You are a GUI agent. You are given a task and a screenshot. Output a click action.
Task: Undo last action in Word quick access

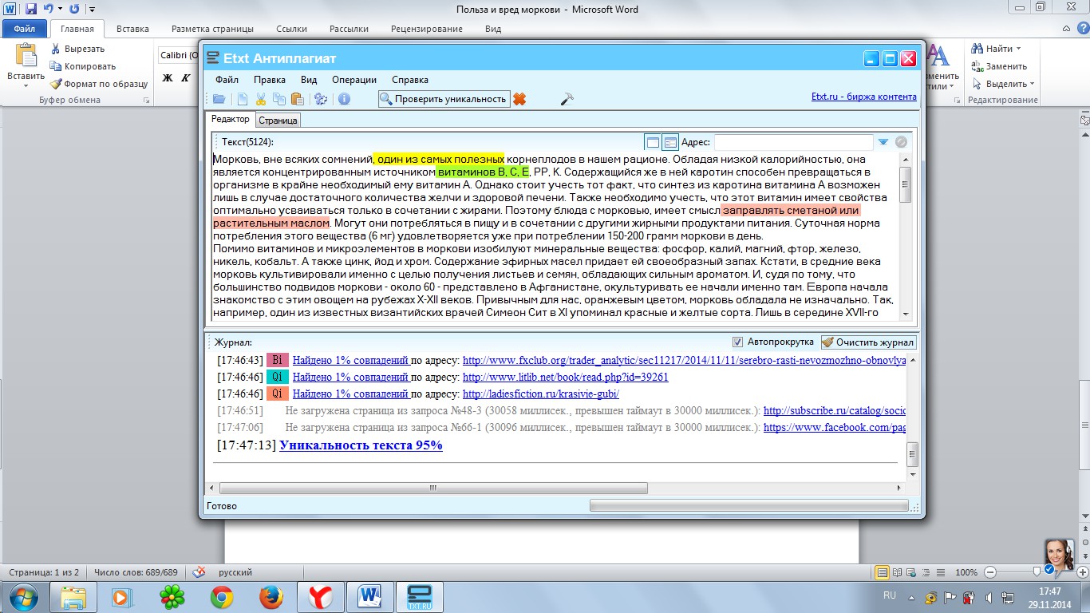(x=49, y=9)
